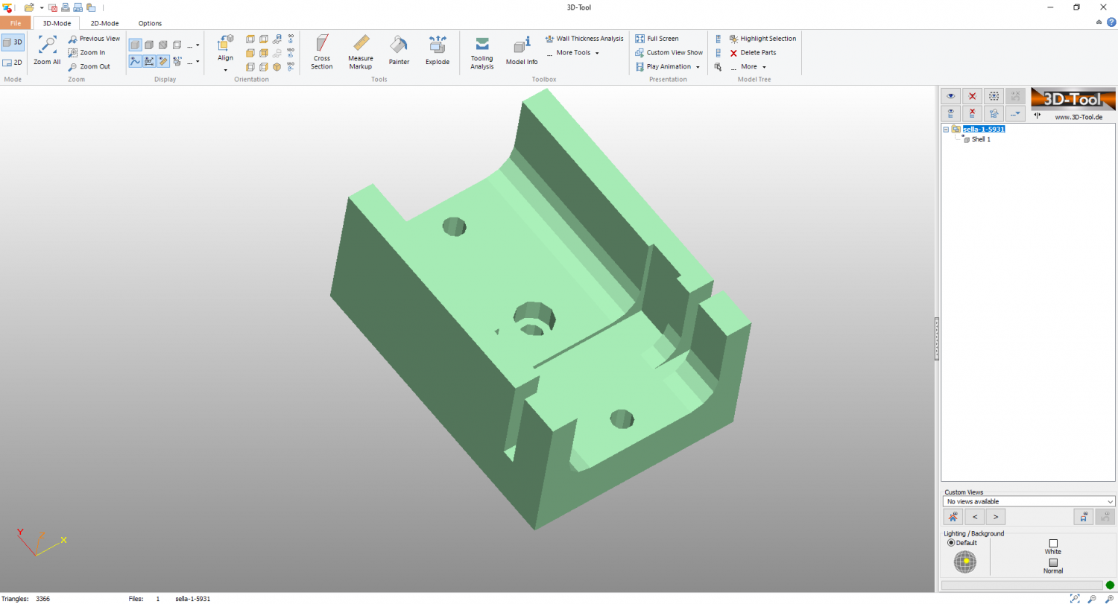The width and height of the screenshot is (1118, 604).
Task: Choose the White background swatch
Action: click(1053, 544)
